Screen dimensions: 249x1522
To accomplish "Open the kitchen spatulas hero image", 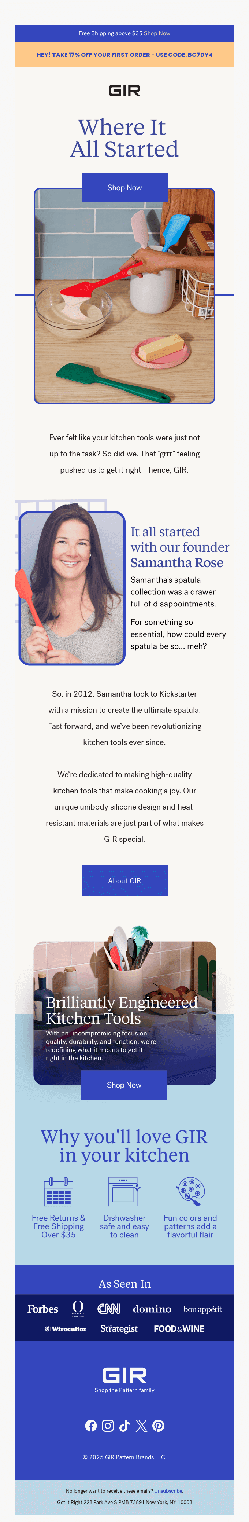I will pyautogui.click(x=124, y=296).
